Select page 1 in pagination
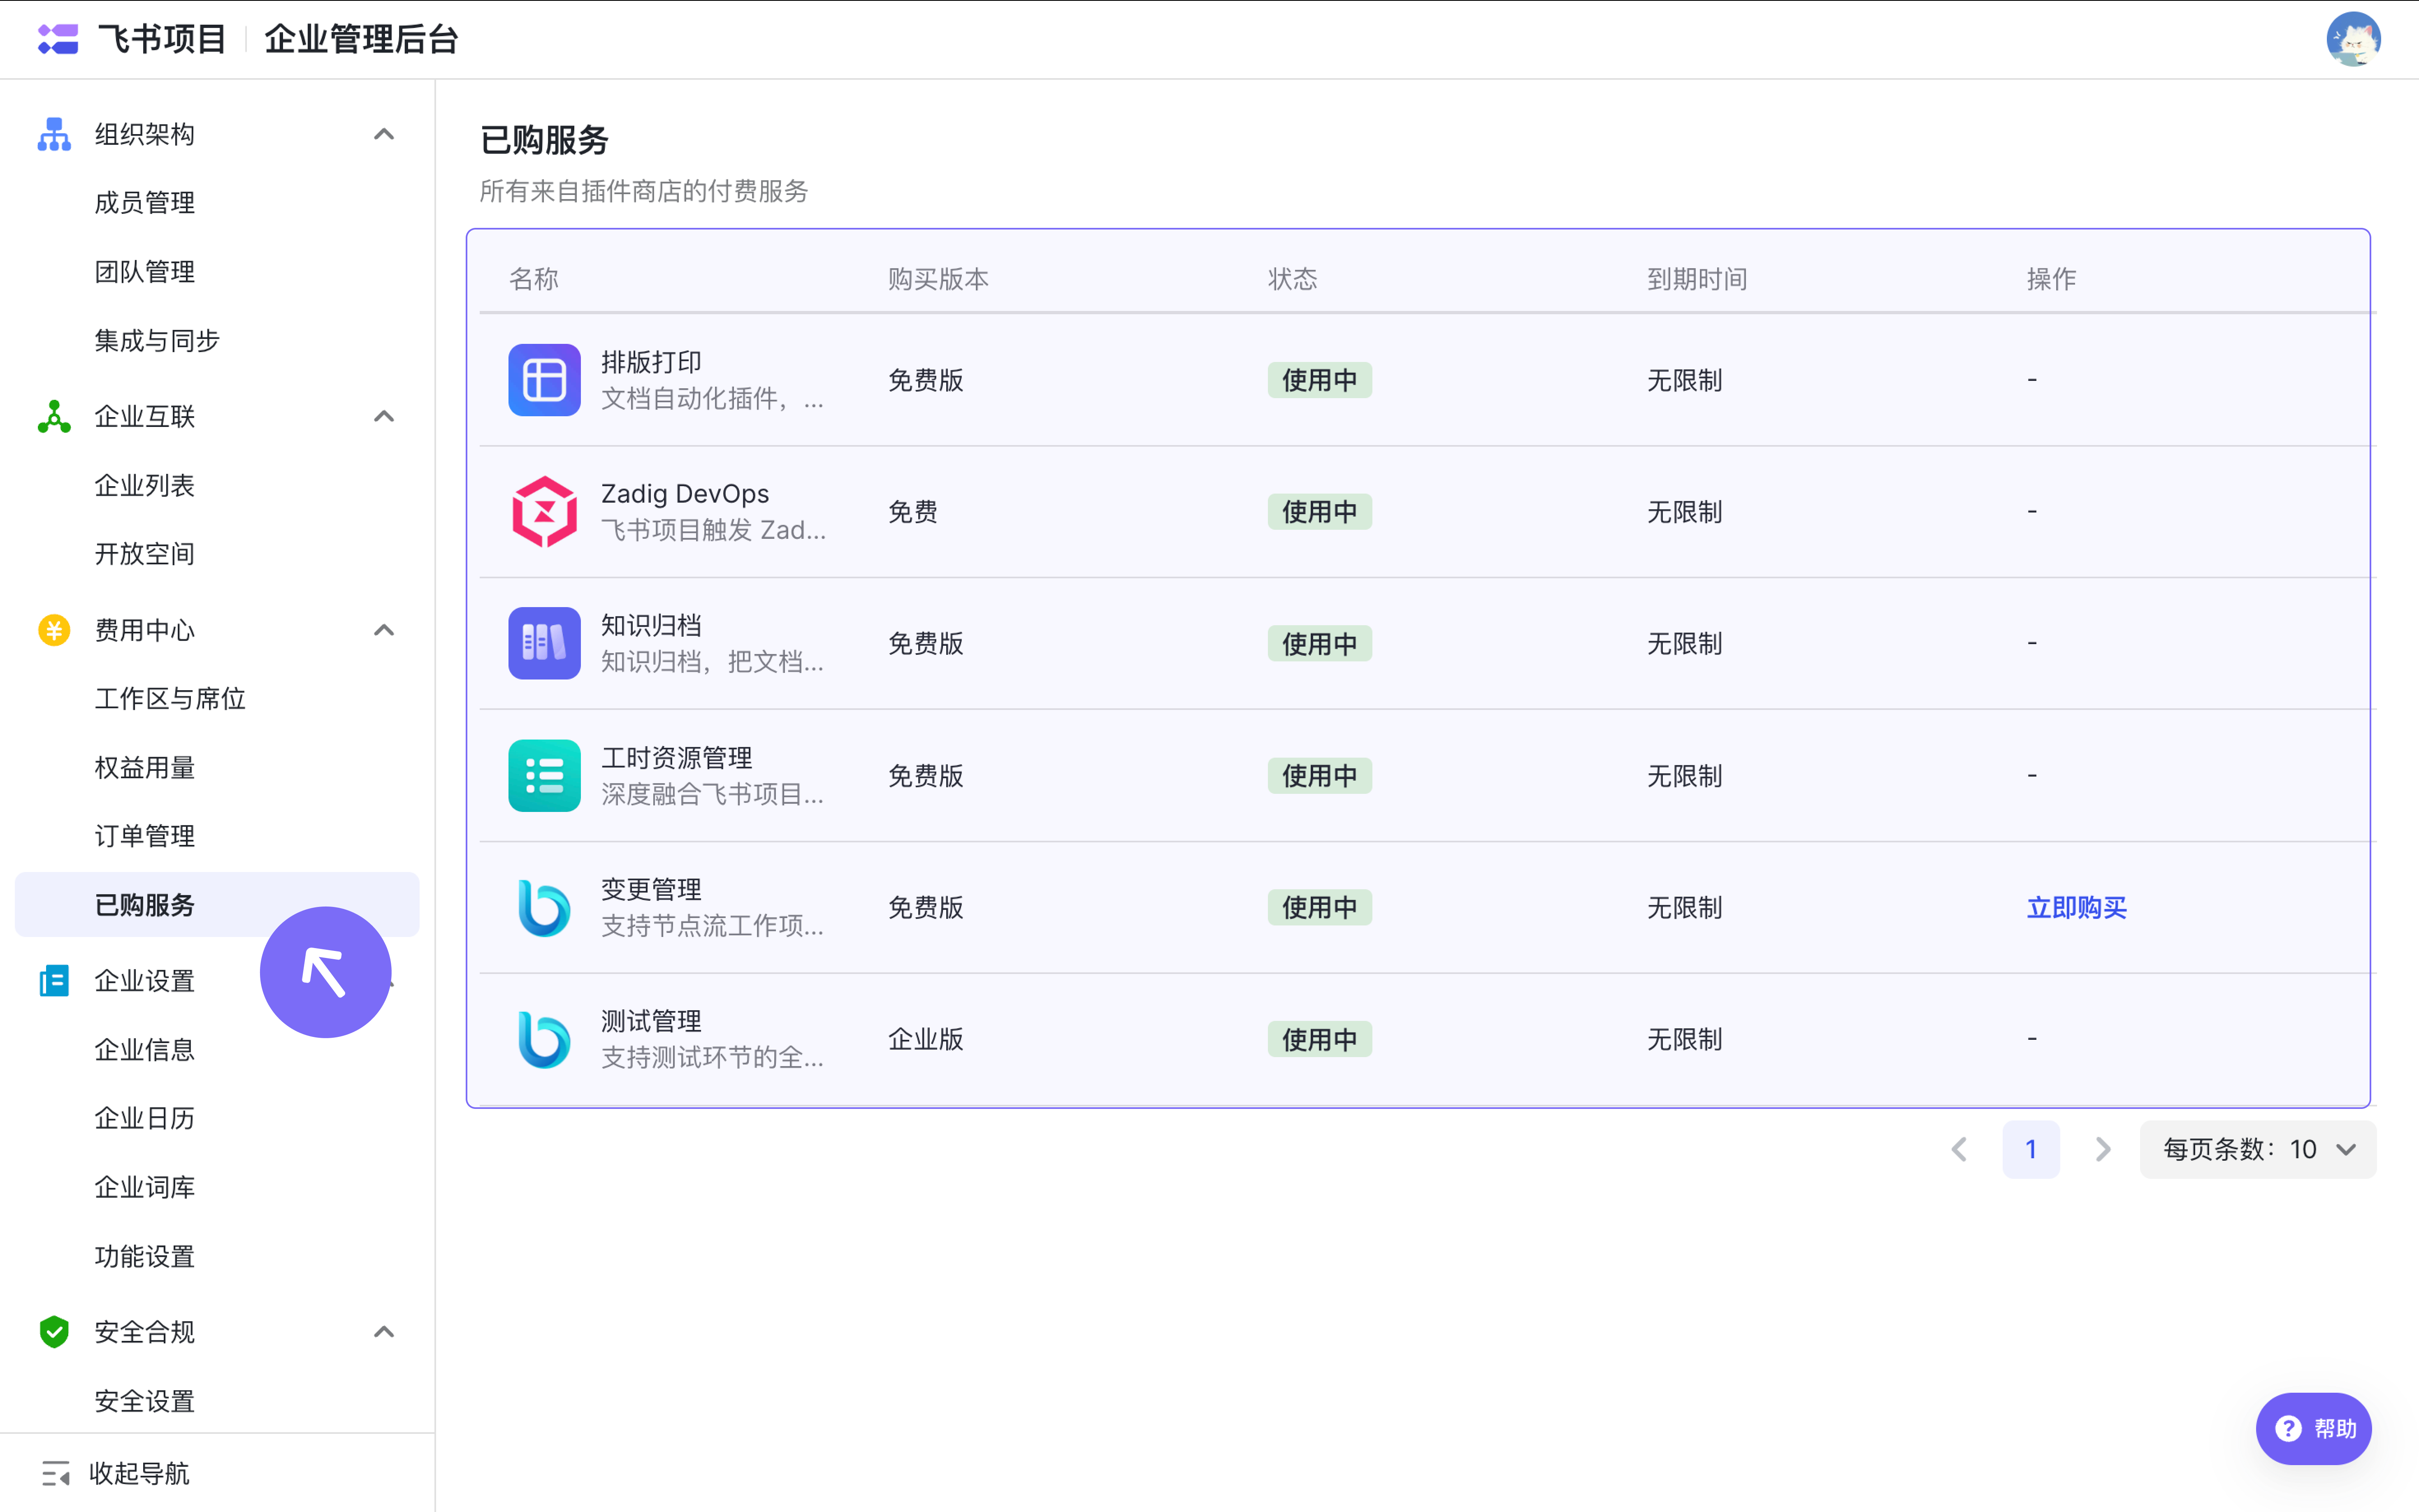The image size is (2419, 1512). (x=2031, y=1149)
